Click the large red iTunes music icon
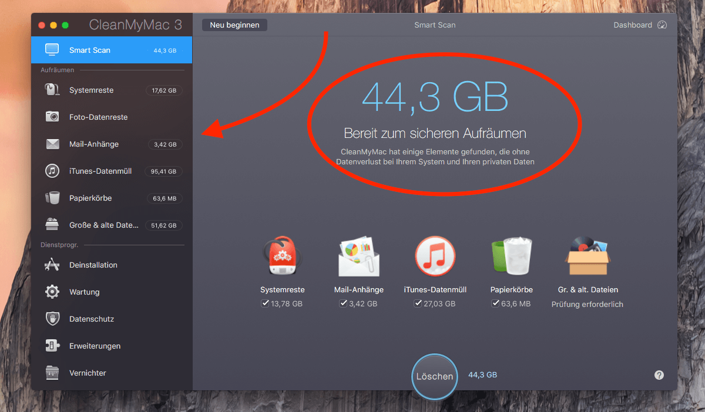 (435, 256)
